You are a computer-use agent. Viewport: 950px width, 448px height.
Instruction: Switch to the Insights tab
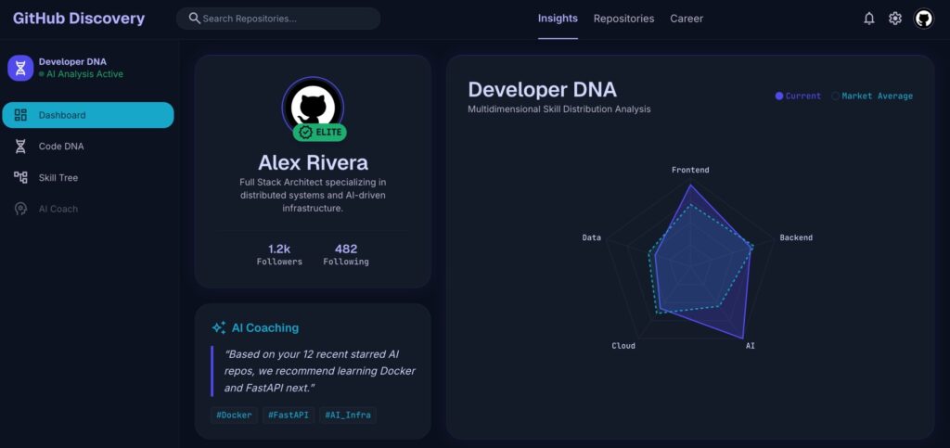(558, 19)
